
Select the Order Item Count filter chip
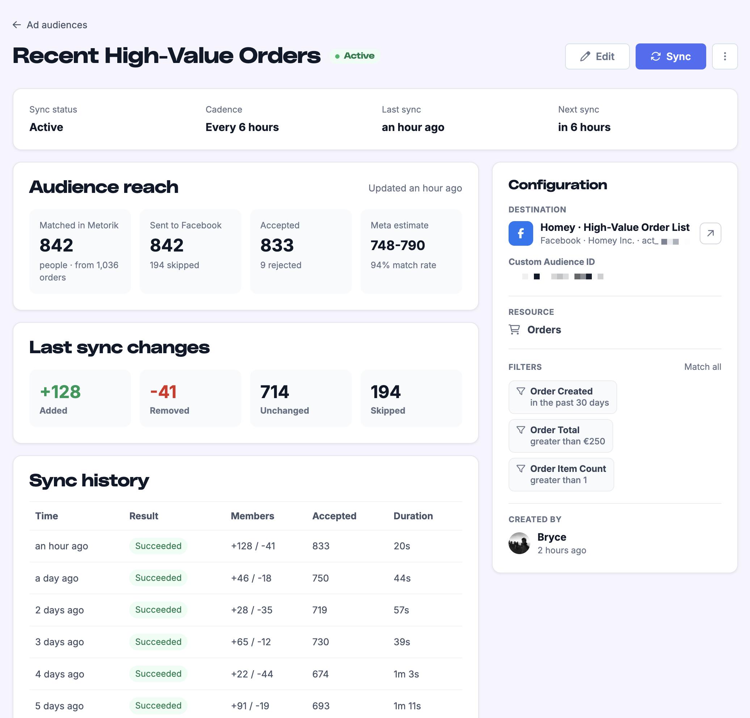(561, 474)
